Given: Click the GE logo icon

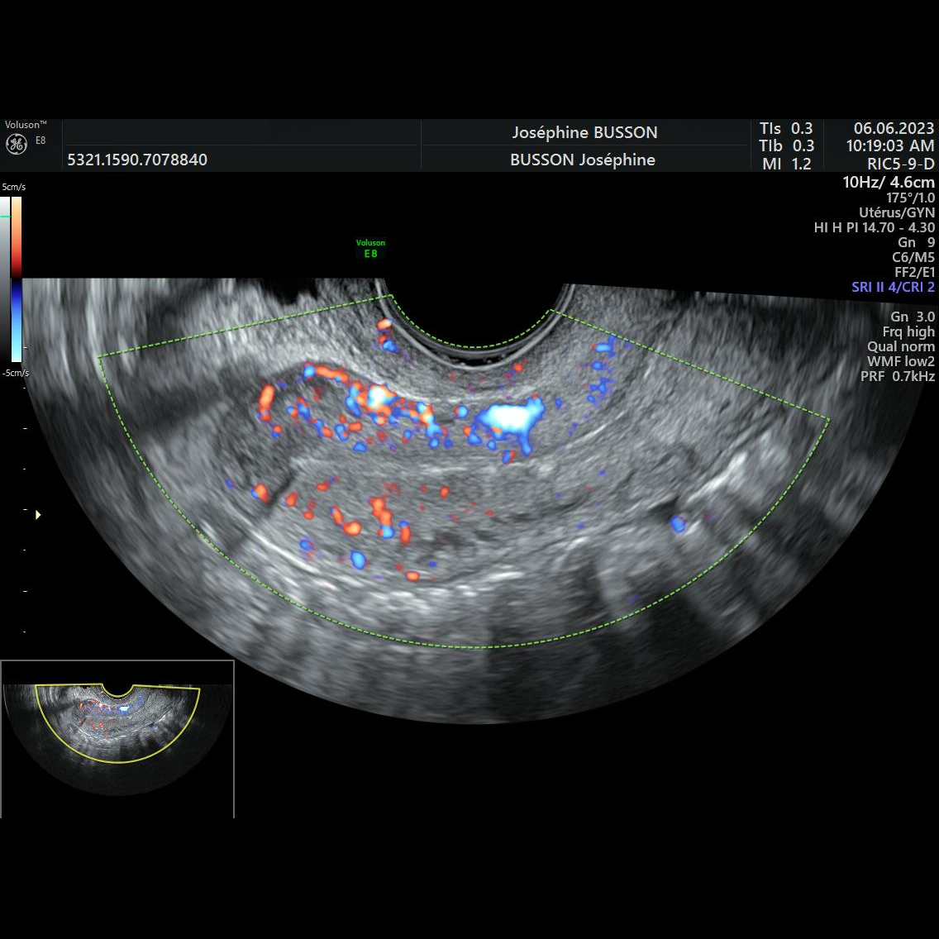Looking at the screenshot, I should (17, 145).
